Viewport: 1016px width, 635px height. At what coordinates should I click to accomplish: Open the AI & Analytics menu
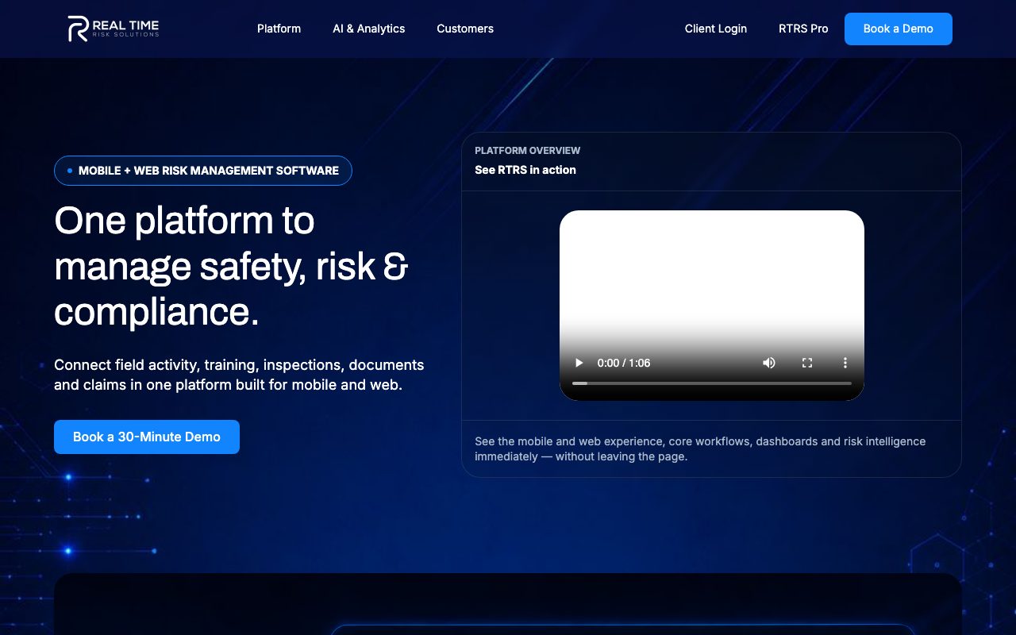pyautogui.click(x=369, y=29)
